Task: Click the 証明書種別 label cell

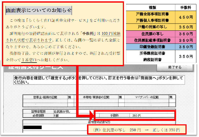Action: click(x=38, y=112)
